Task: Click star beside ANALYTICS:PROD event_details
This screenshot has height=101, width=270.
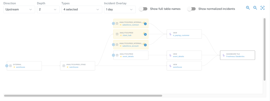Action: [x=121, y=56]
